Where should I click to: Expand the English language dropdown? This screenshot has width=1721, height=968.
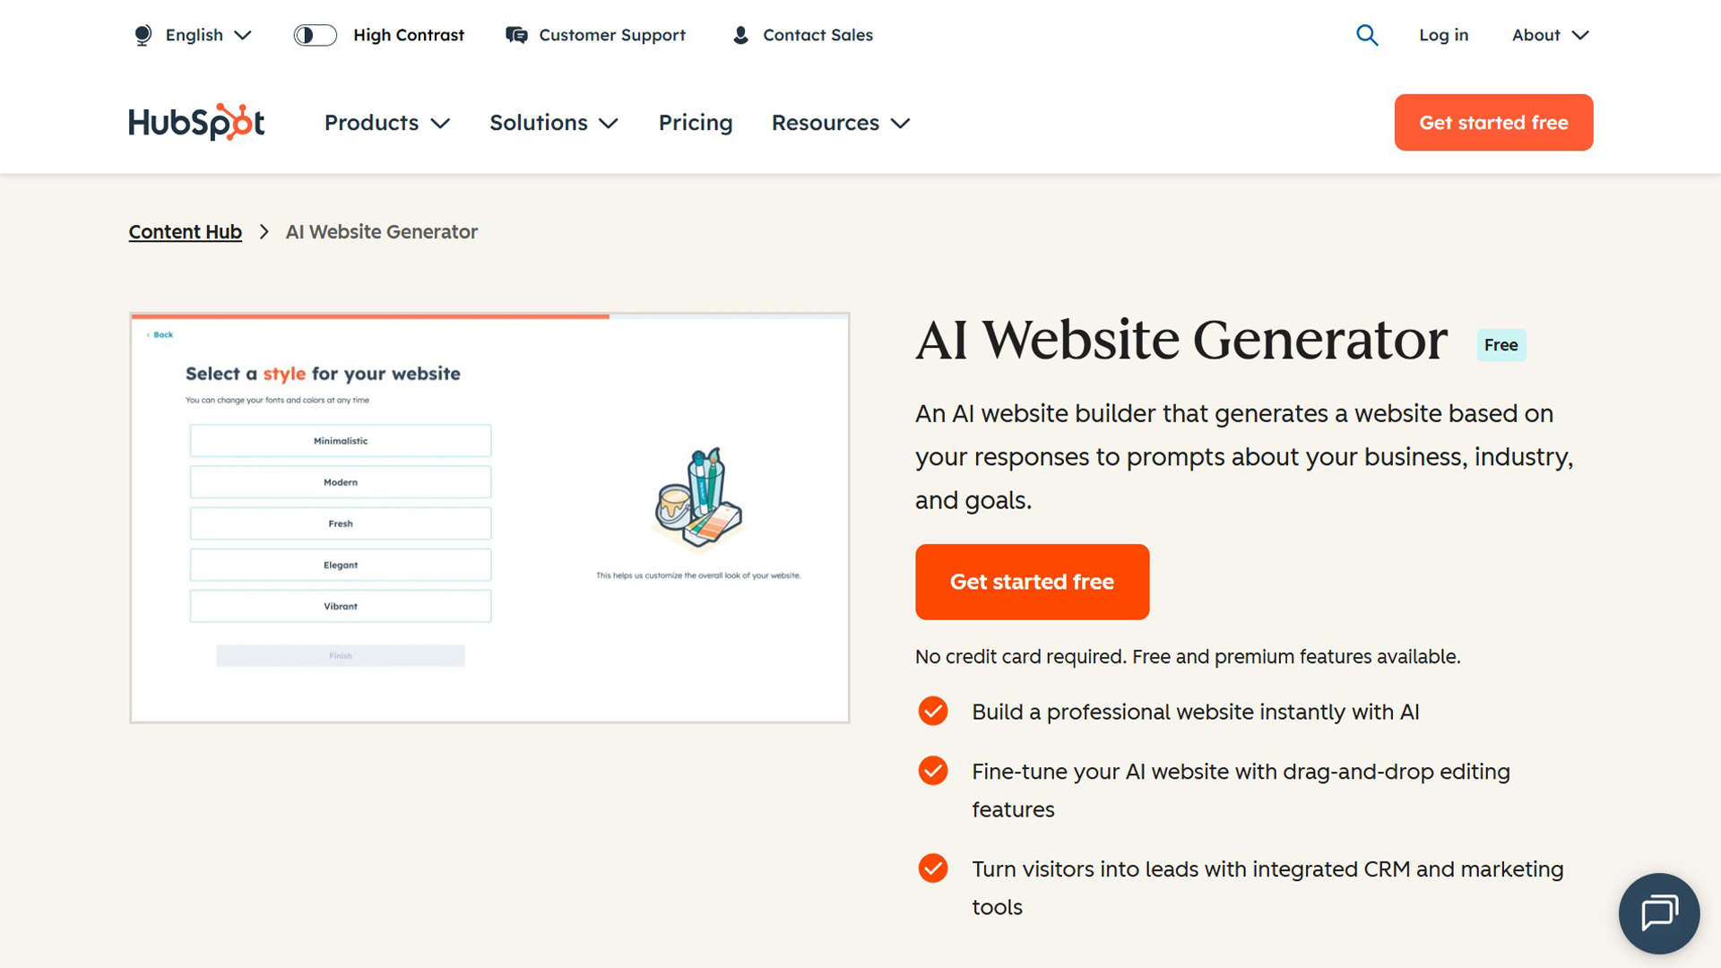click(x=207, y=35)
